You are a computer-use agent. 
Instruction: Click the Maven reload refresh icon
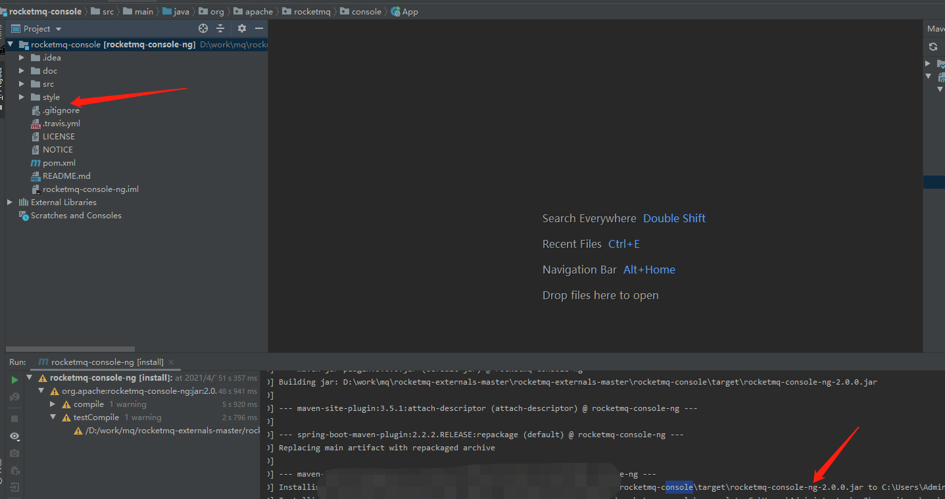coord(933,47)
